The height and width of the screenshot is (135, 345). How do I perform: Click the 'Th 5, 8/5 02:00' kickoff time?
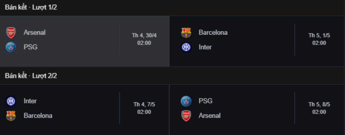(319, 108)
